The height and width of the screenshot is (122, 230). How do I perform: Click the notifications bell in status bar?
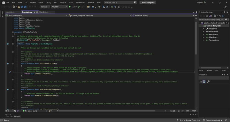(x=226, y=120)
